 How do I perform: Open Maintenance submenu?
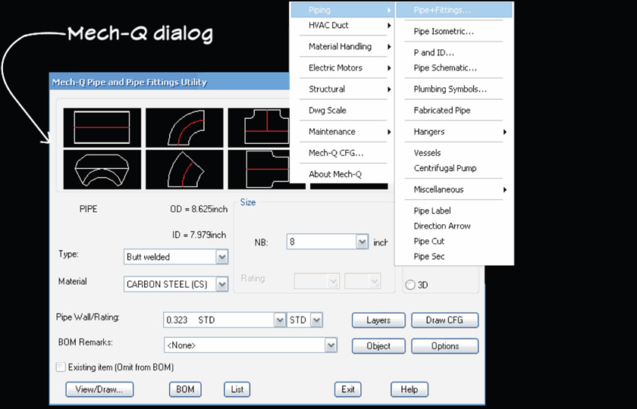(343, 132)
